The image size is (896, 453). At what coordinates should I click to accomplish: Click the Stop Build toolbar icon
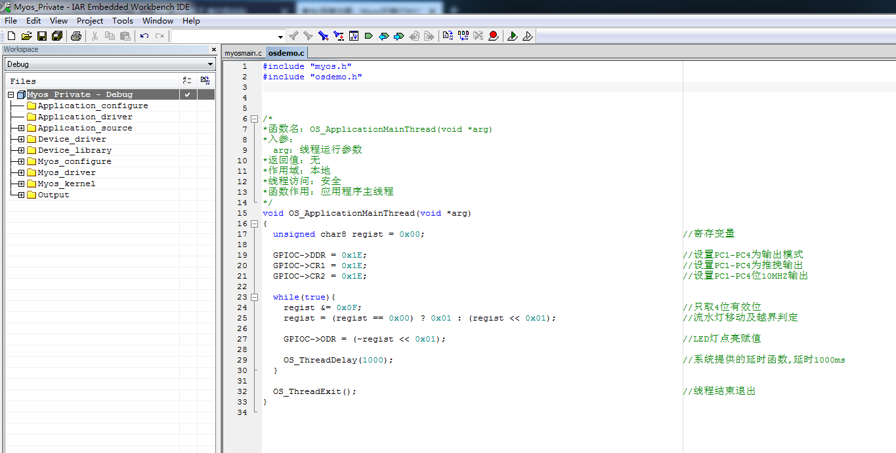click(x=479, y=36)
